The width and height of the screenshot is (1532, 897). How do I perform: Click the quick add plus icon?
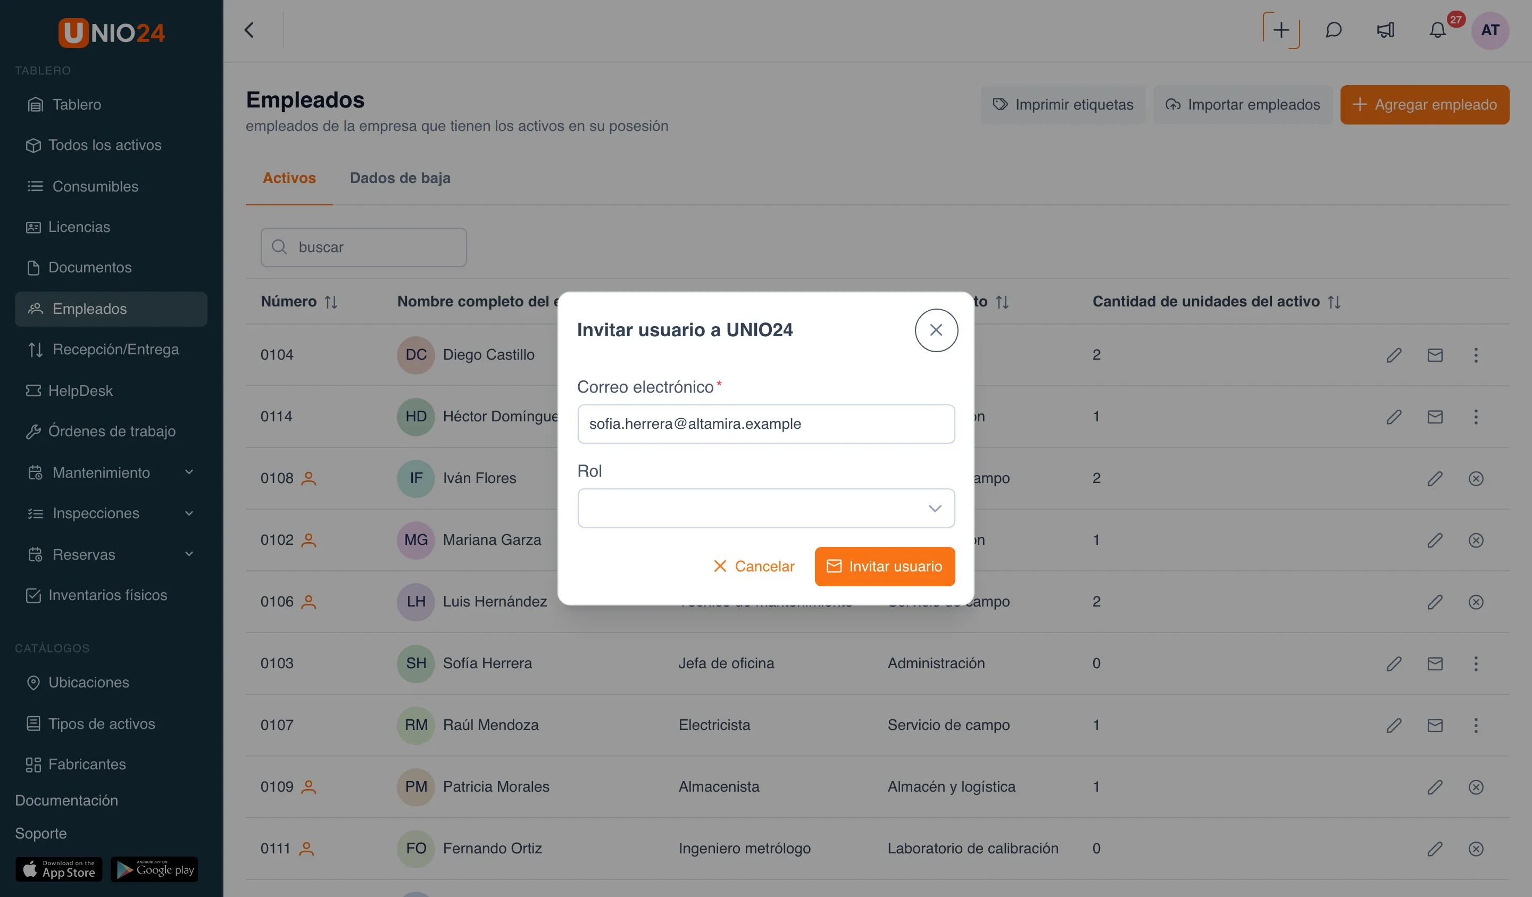(1281, 30)
